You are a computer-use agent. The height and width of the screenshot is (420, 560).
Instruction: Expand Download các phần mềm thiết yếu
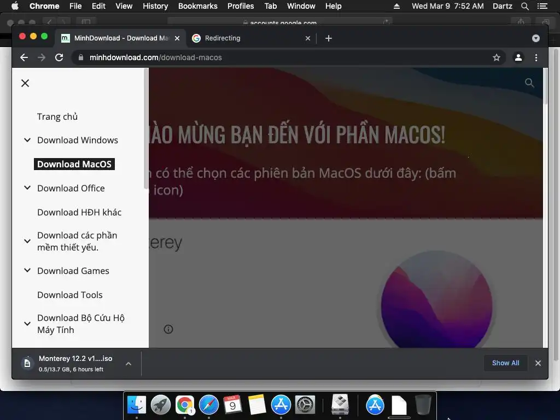[x=27, y=241]
